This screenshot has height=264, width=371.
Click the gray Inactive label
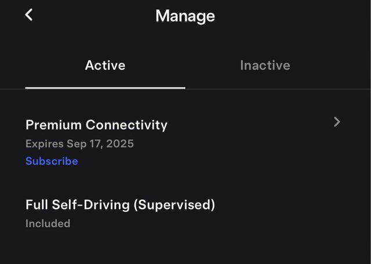pos(265,65)
